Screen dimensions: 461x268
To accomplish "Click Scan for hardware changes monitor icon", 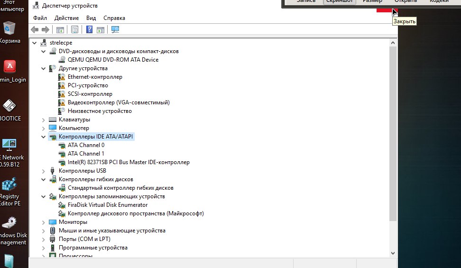I will (x=115, y=29).
